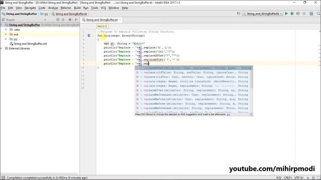This screenshot has width=321, height=180.
Task: Choose replaceAfter(delimiter: String) suggestion
Action: click(193, 90)
